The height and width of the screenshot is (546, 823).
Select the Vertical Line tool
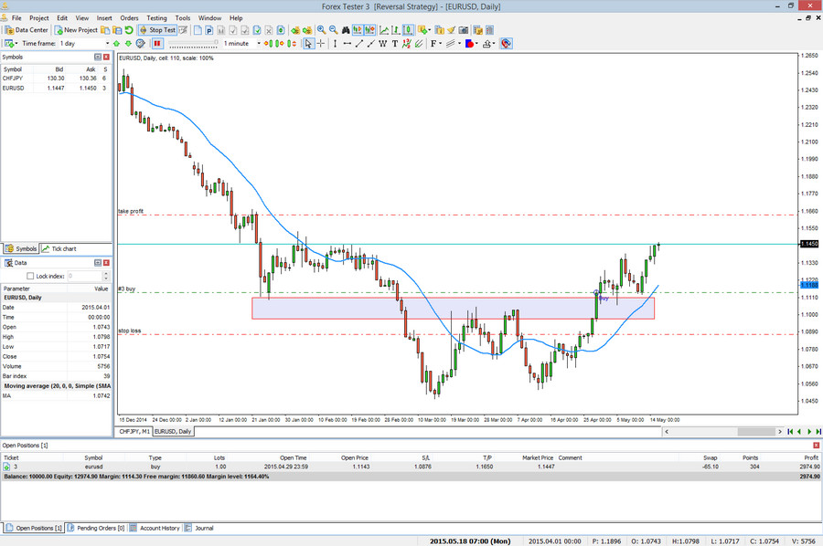pos(336,43)
